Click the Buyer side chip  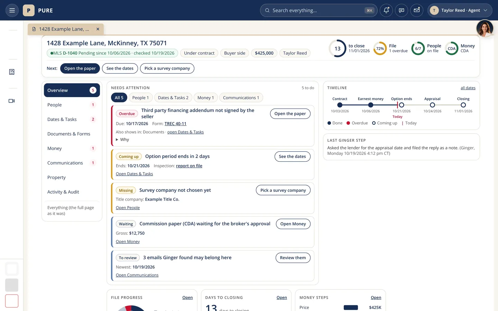[x=234, y=53]
